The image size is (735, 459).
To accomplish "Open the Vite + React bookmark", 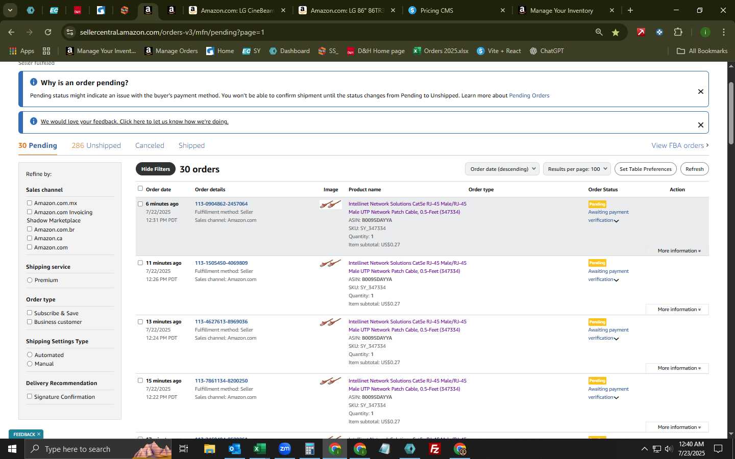I will (x=499, y=51).
